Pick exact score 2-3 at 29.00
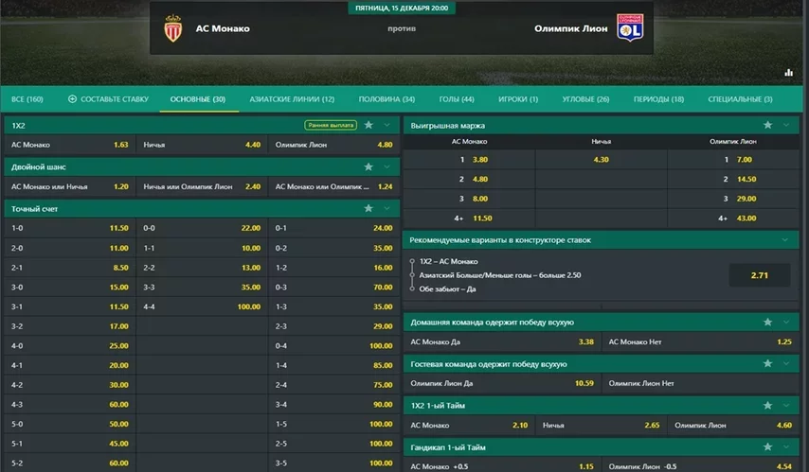Screen dimensions: 809x472 coord(333,326)
